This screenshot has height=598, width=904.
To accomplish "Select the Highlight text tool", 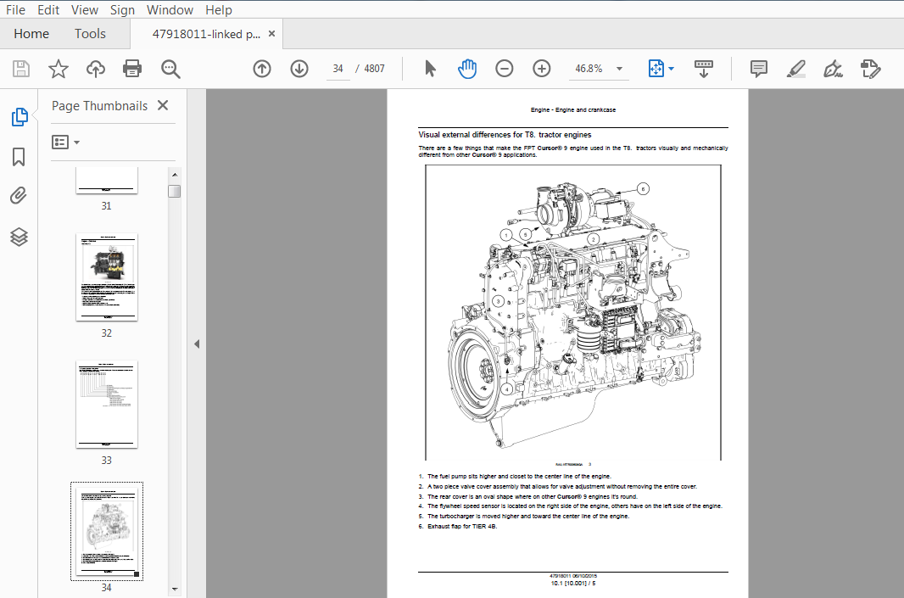I will [x=796, y=69].
